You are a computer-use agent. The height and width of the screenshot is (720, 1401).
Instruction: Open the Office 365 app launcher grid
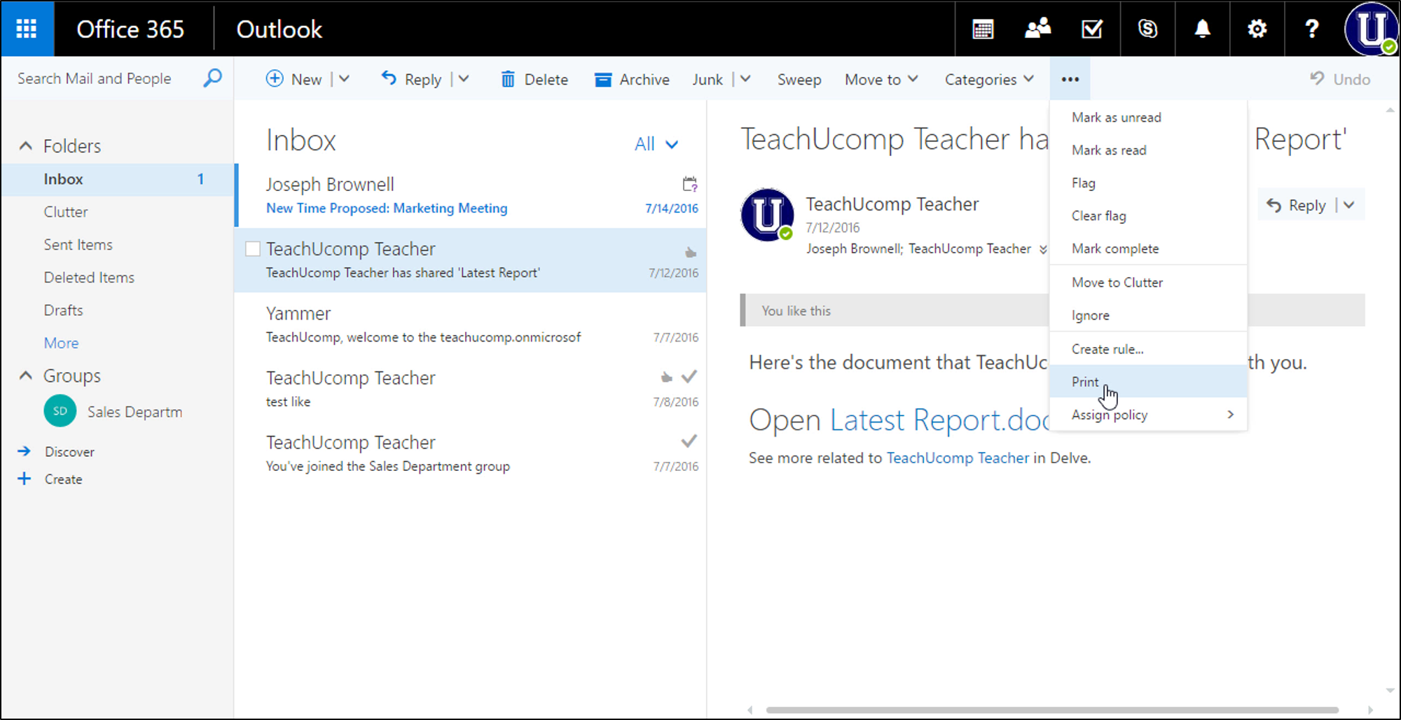[27, 29]
